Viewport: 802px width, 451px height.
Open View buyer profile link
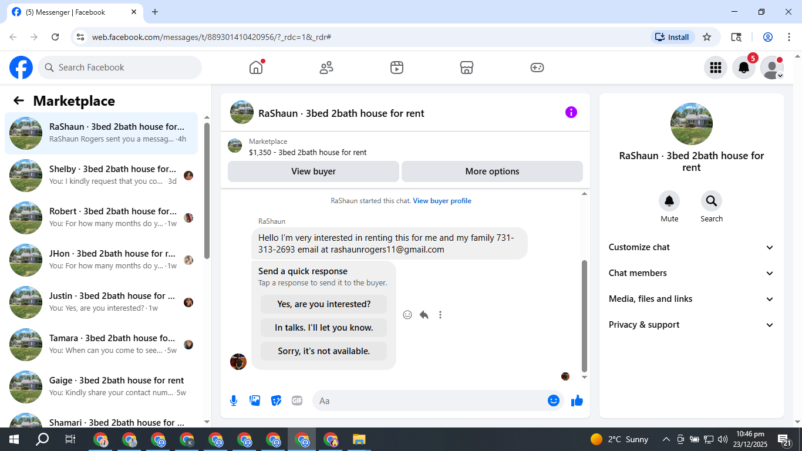[x=442, y=201]
